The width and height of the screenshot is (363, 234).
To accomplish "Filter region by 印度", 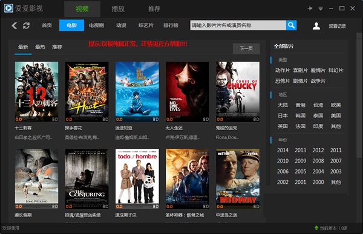I will pos(318,126).
